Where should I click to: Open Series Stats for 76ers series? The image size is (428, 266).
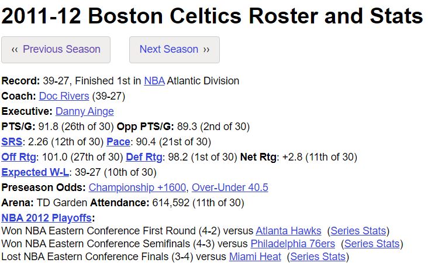coord(372,244)
